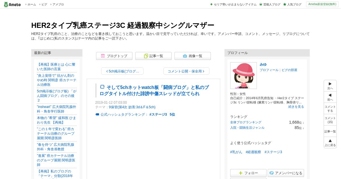This screenshot has width=341, height=179.
Task: Click the #経過観察 hashtag
Action: pyautogui.click(x=253, y=152)
